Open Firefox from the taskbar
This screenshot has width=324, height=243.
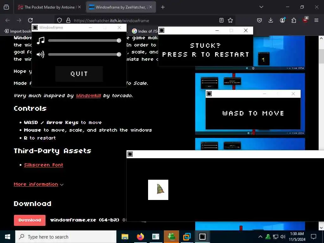[x=140, y=237]
